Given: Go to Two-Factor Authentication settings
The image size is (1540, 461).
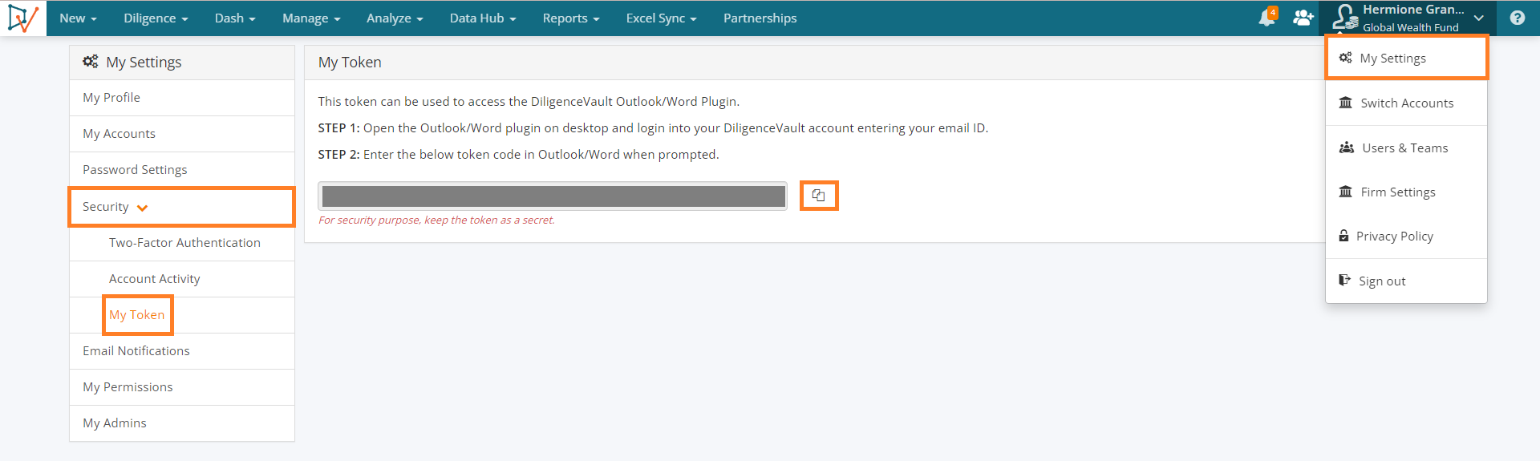Looking at the screenshot, I should tap(184, 243).
